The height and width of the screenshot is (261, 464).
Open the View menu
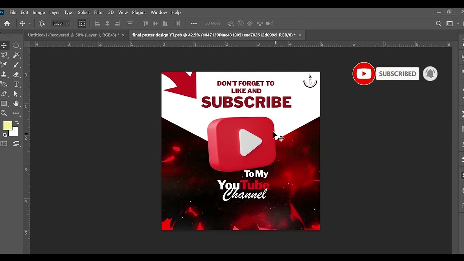tap(123, 12)
